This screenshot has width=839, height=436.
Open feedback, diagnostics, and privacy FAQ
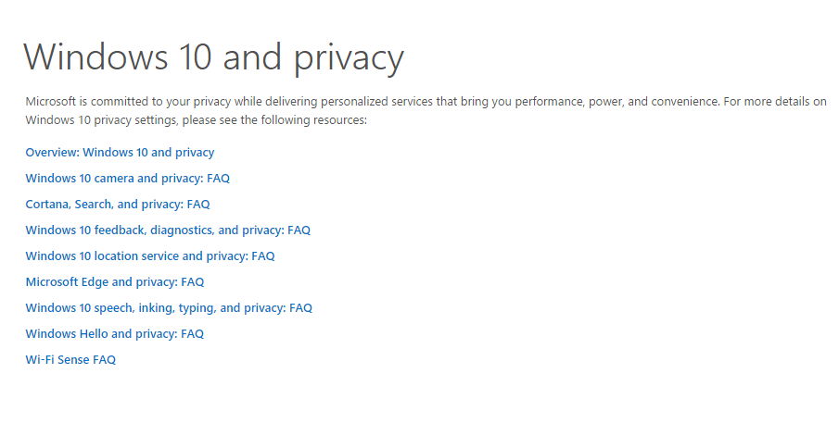168,230
